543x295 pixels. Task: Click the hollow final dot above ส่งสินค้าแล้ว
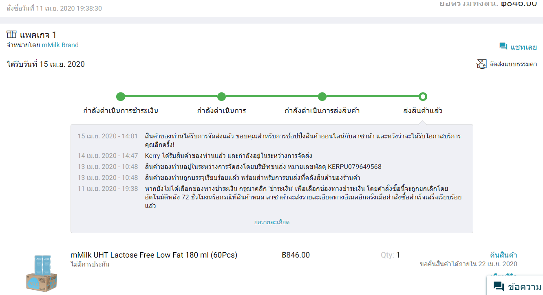click(423, 97)
